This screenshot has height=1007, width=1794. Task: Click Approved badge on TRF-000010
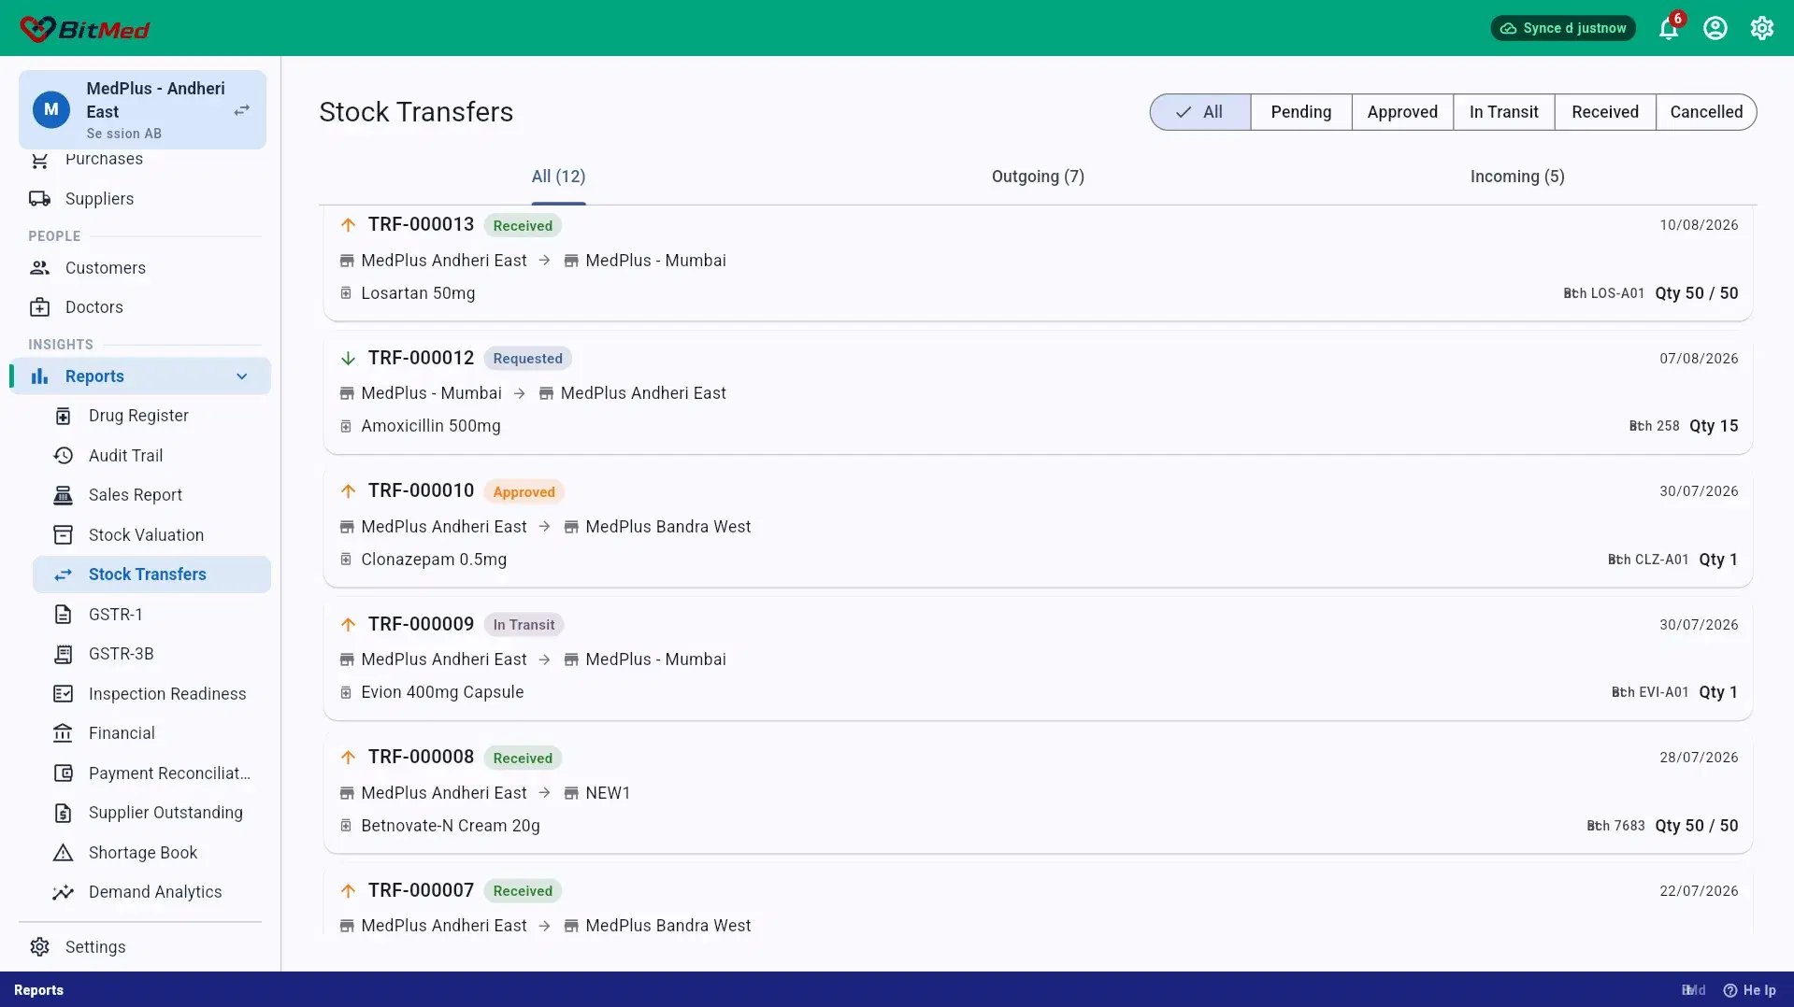click(524, 492)
